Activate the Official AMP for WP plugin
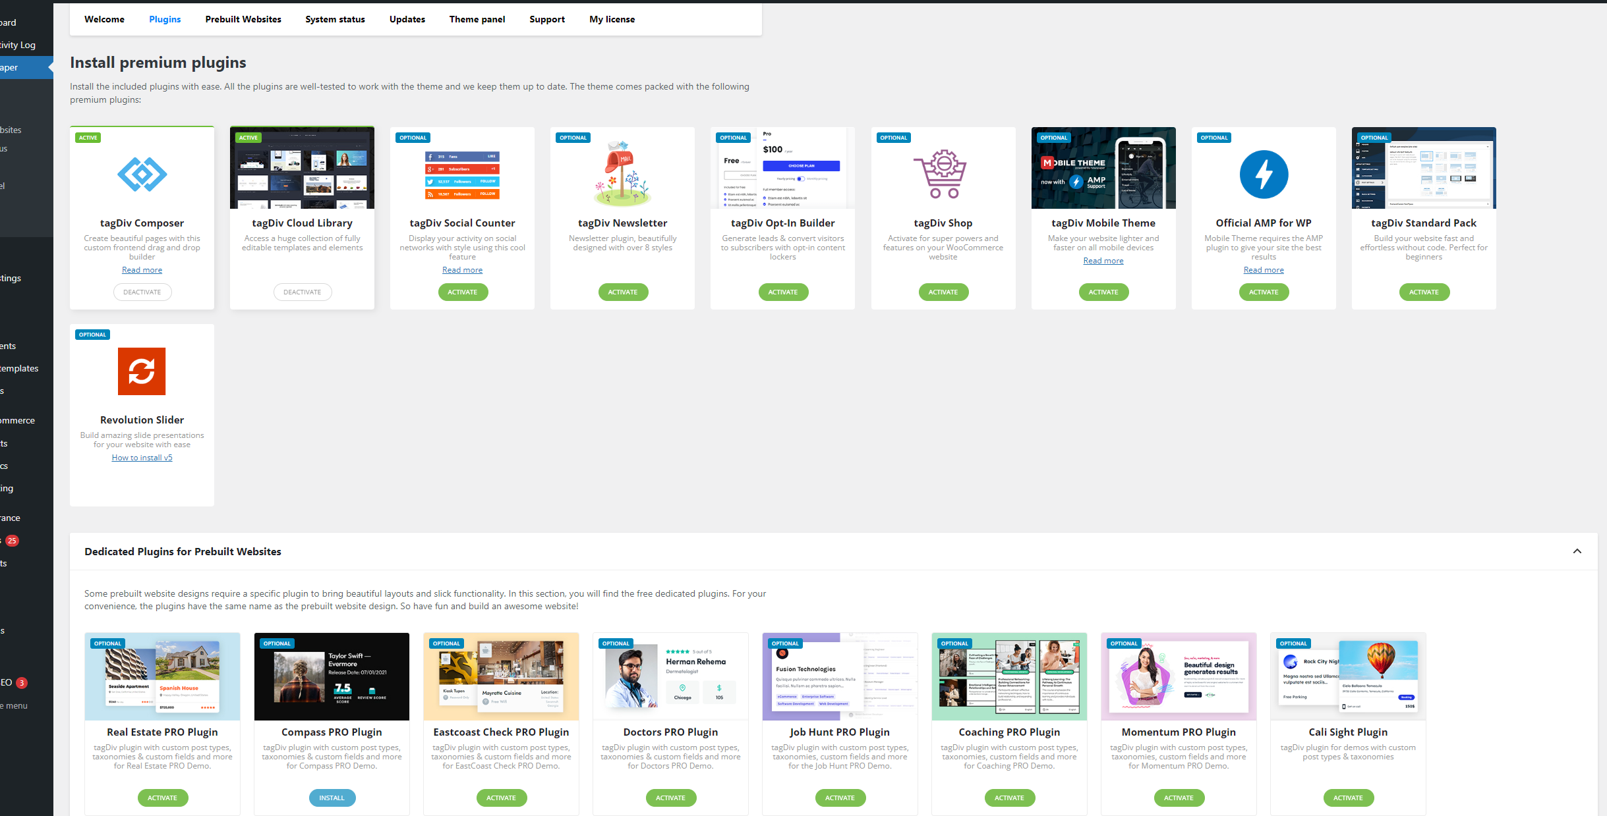This screenshot has width=1607, height=816. (1264, 292)
